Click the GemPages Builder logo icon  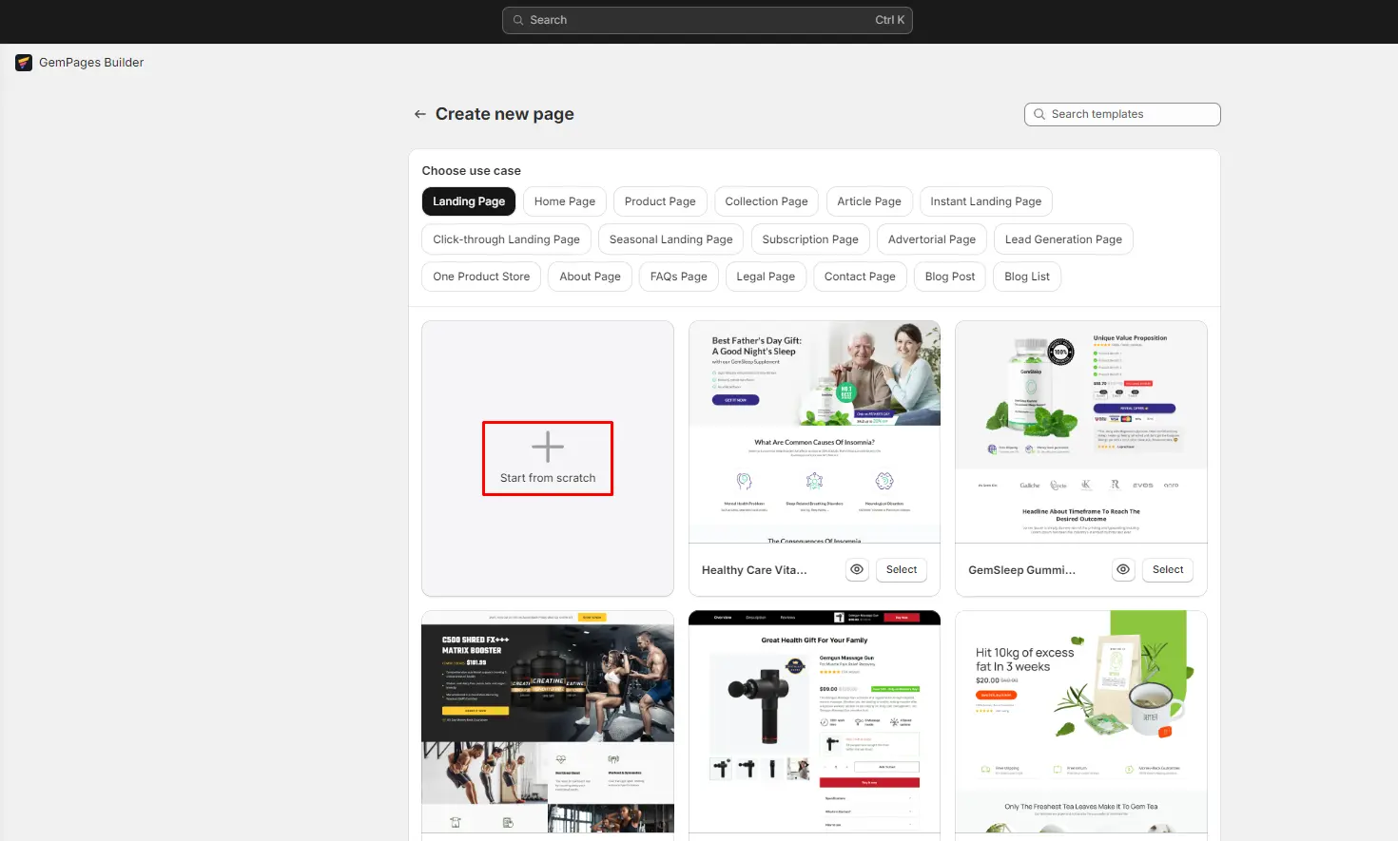pos(23,62)
